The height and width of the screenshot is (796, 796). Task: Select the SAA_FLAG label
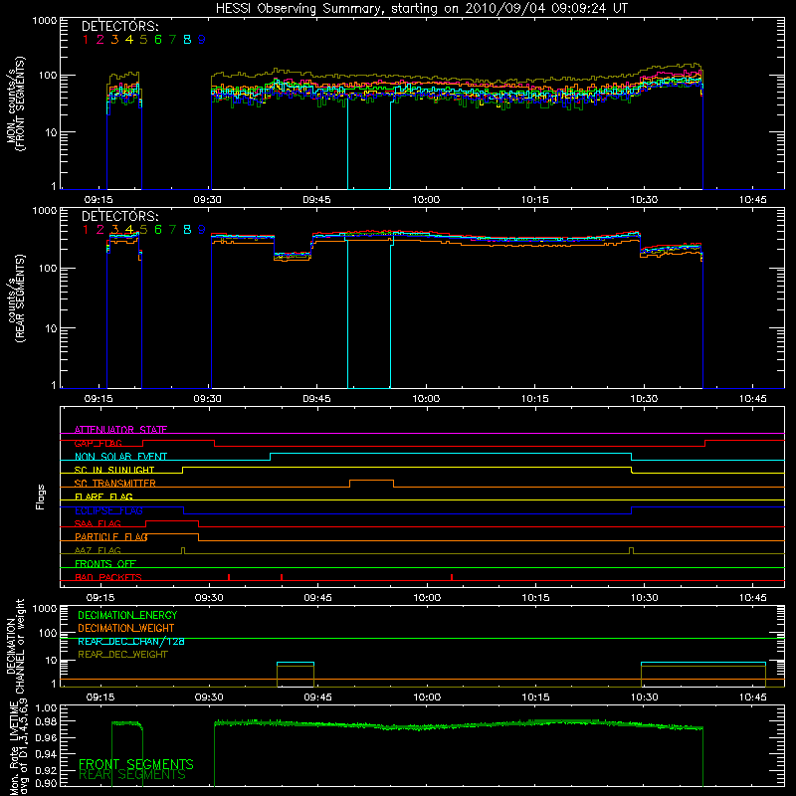pos(98,523)
